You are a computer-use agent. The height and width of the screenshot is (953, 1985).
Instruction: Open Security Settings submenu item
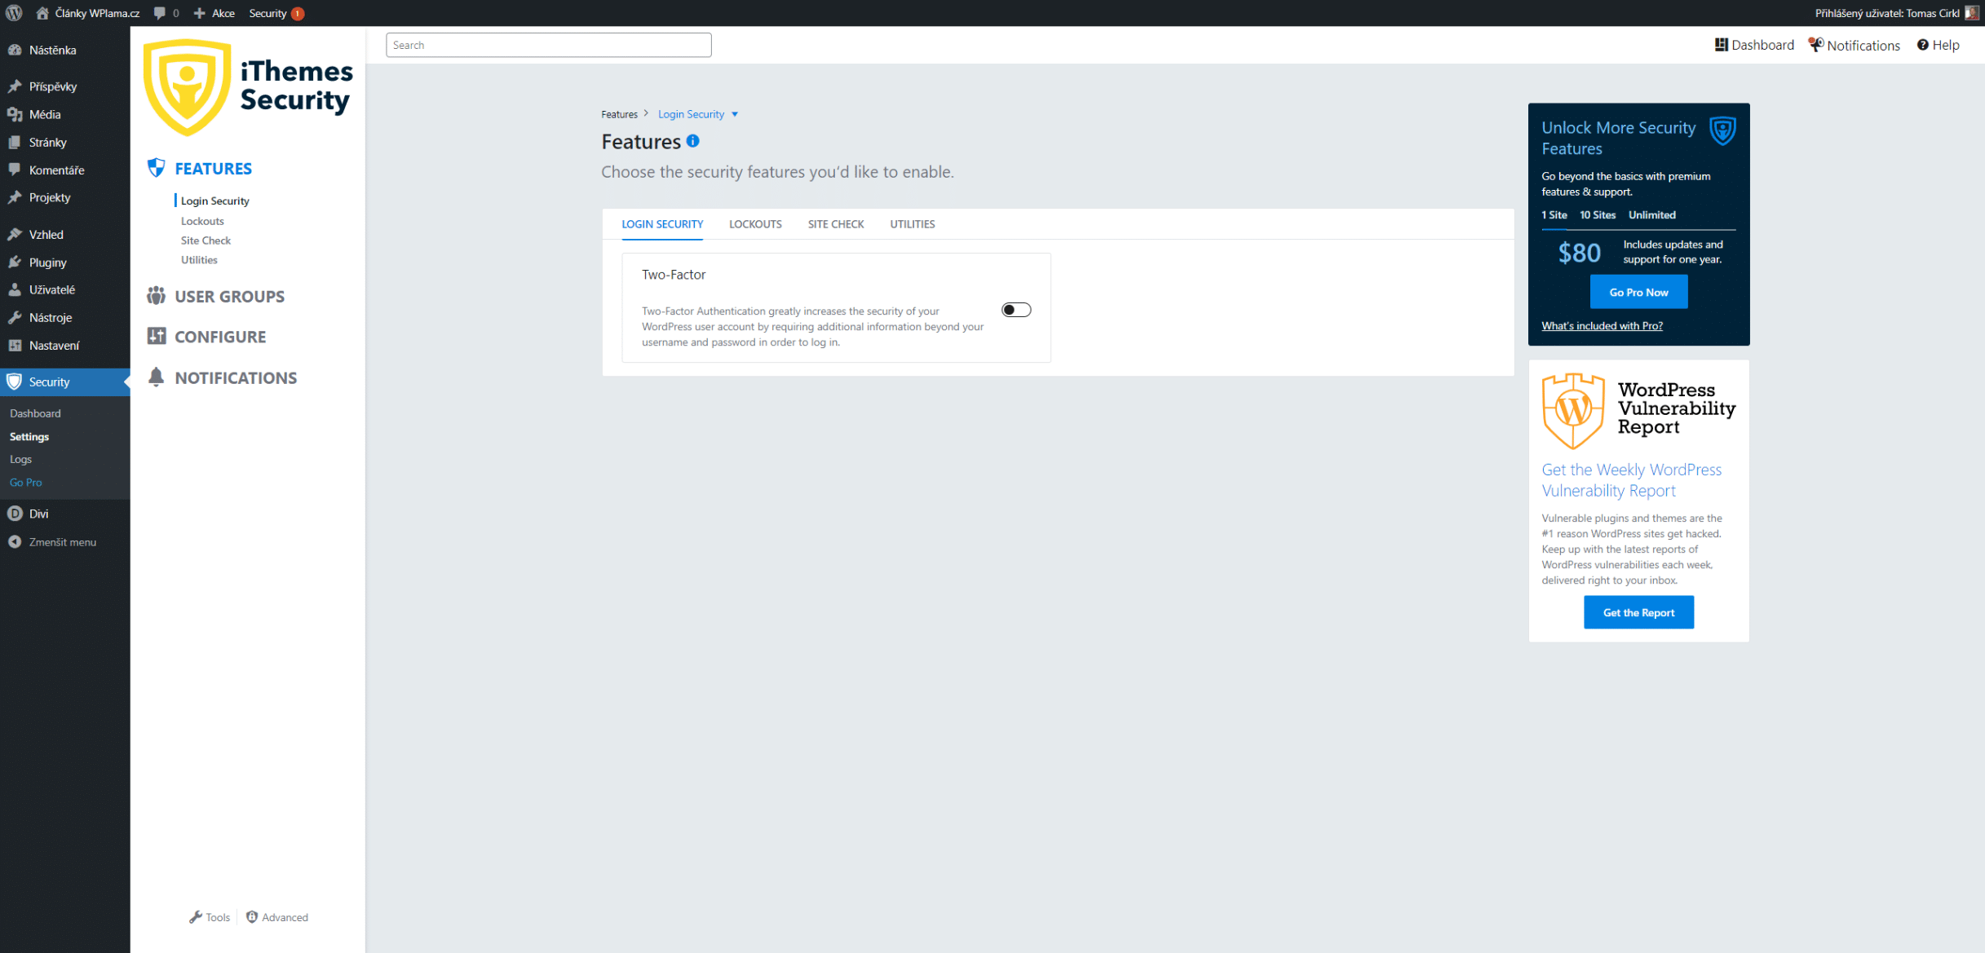tap(29, 436)
